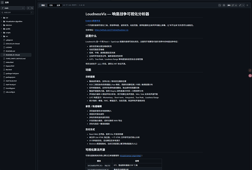The image size is (252, 170).
Task: Download the raw file icon
Action: 236,5
